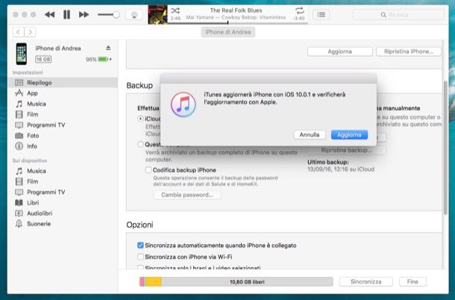Click Cambia password button
Screen dimensions: 455x300
pyautogui.click(x=187, y=195)
